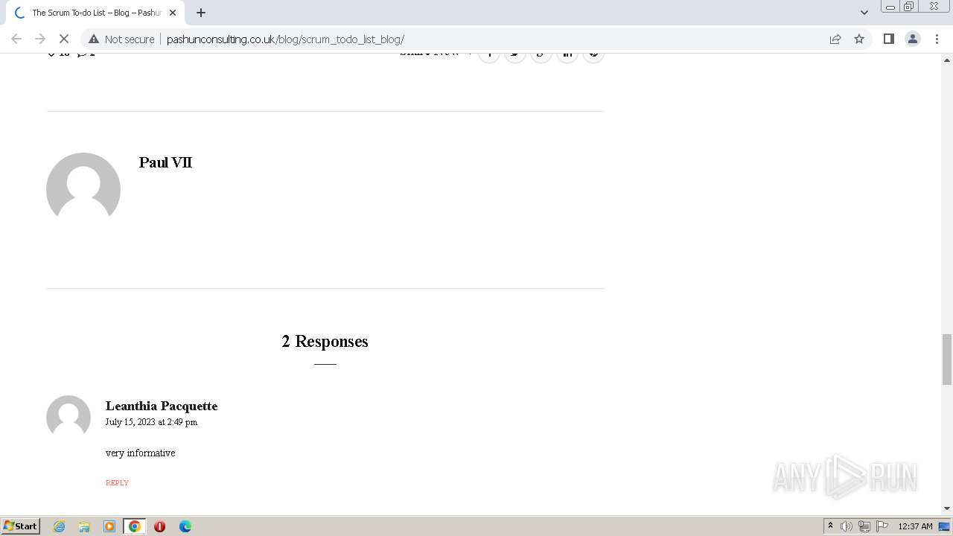Go back to the previous page
953x536 pixels.
coord(16,39)
